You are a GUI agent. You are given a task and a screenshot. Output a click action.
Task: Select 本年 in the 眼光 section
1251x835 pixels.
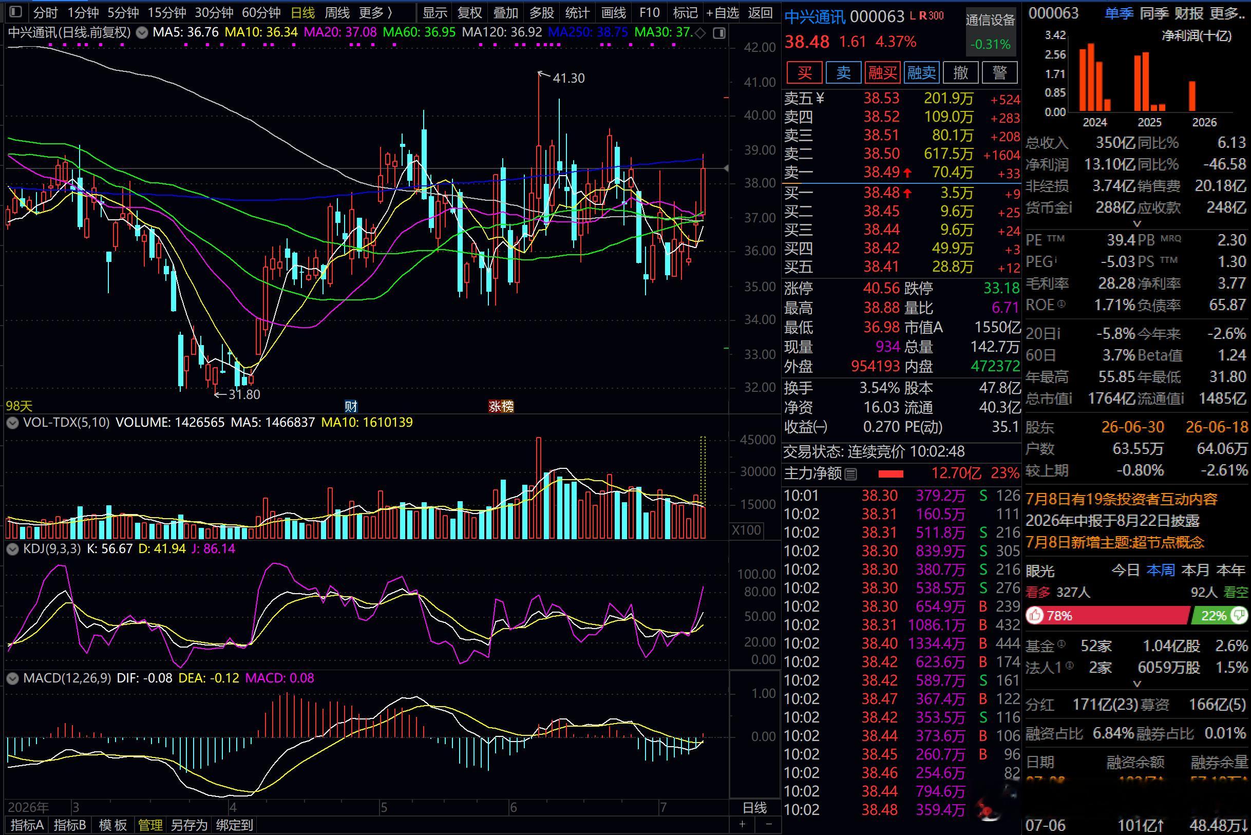[1231, 571]
